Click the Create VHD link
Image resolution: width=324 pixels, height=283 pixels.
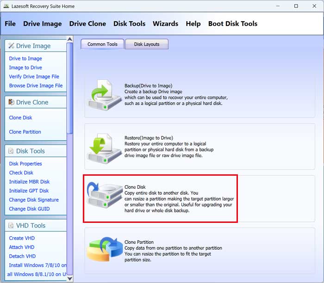22,238
